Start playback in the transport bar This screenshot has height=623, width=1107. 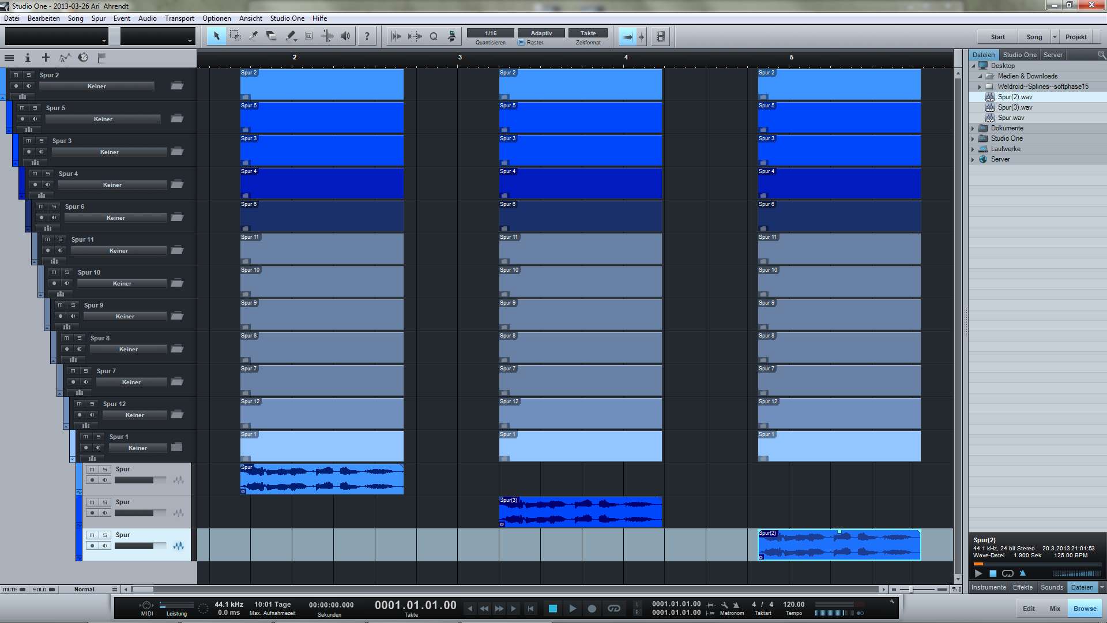click(x=573, y=609)
